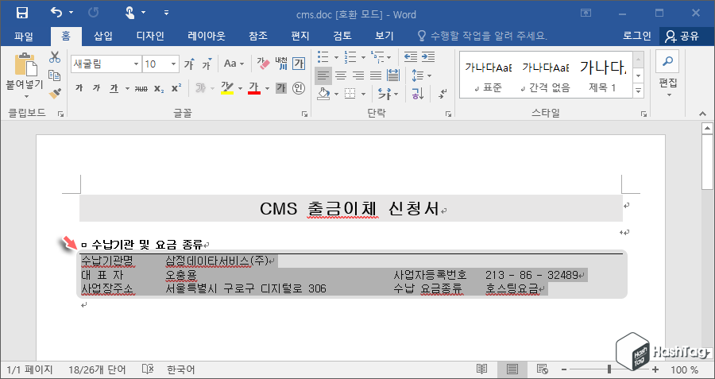This screenshot has height=379, width=715.
Task: Toggle underline formatting
Action: coord(114,88)
